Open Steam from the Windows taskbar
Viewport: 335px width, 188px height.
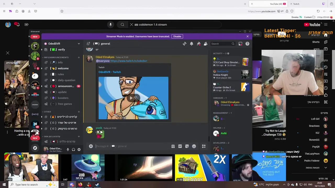pyautogui.click(x=97, y=185)
